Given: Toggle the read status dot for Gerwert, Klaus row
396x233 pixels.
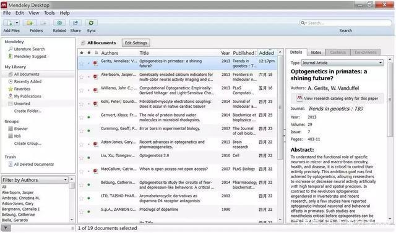Looking at the screenshot, I should (89, 117).
